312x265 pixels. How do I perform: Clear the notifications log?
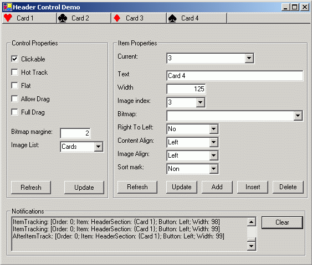pos(282,222)
